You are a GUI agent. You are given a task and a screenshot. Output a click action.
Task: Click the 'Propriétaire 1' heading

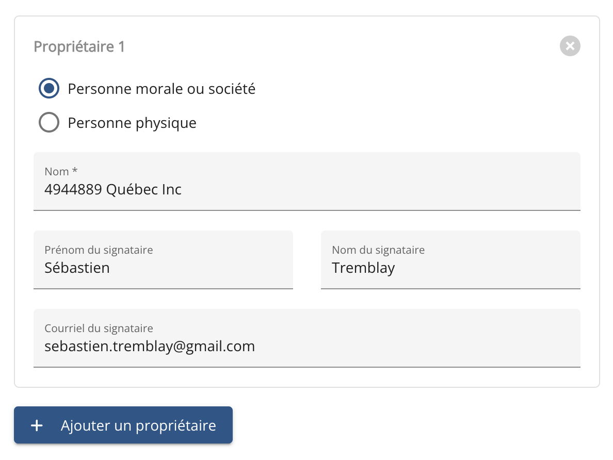tap(79, 47)
